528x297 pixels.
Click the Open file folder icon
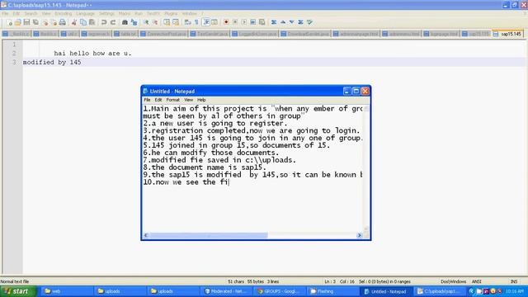coord(18,22)
